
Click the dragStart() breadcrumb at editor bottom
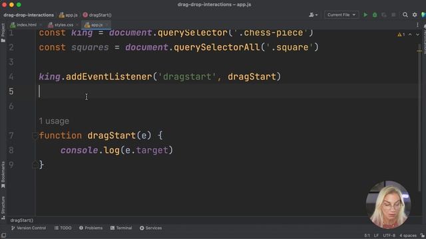(x=22, y=220)
